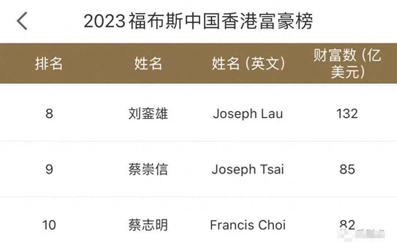Select the rank number 9 cell
397x251 pixels.
pyautogui.click(x=49, y=169)
